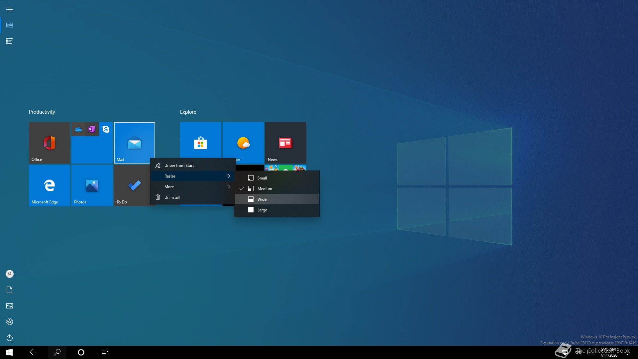This screenshot has width=638, height=359.
Task: Open the OneNote small tile
Action: pos(92,129)
